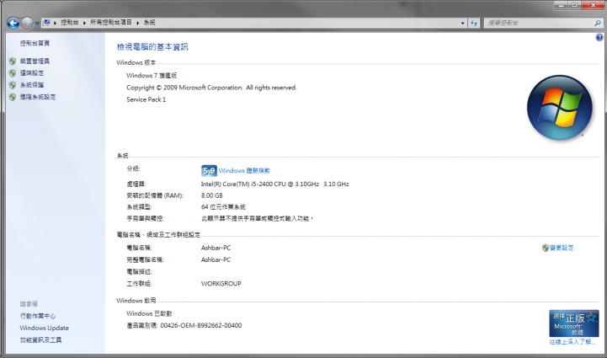Click the greyed Forward arrow button

(27, 23)
